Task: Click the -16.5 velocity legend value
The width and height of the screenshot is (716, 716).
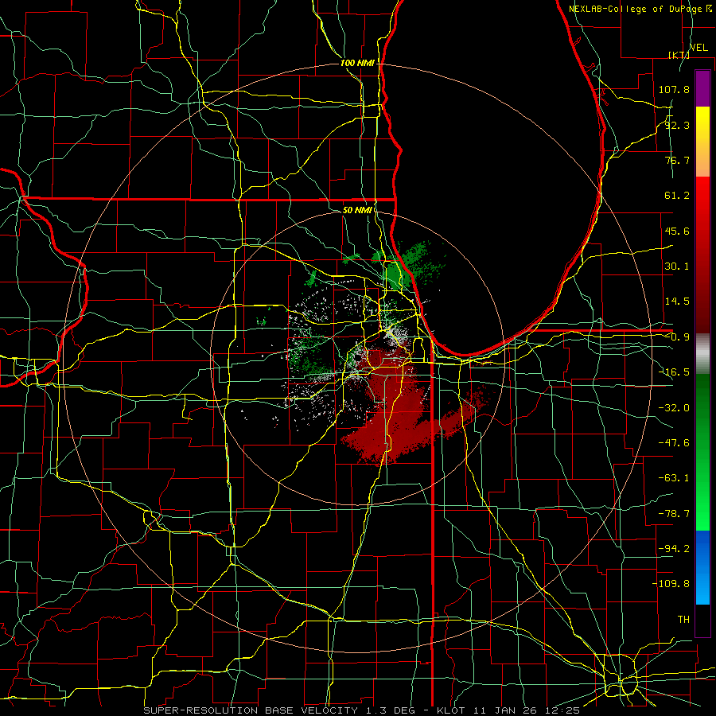Action: pyautogui.click(x=674, y=372)
